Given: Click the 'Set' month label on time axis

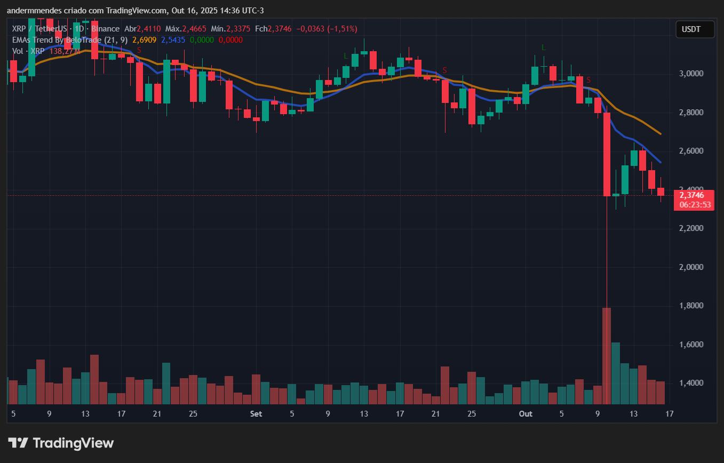Looking at the screenshot, I should [256, 413].
